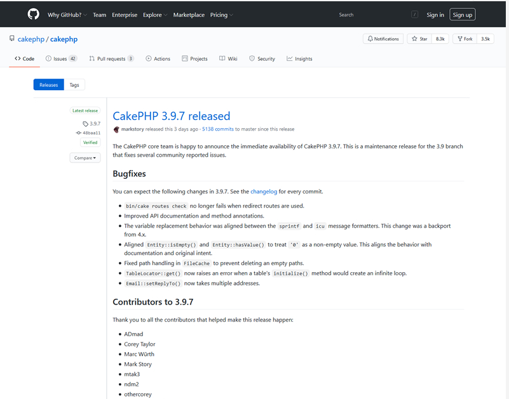Open the Security tab

point(262,58)
